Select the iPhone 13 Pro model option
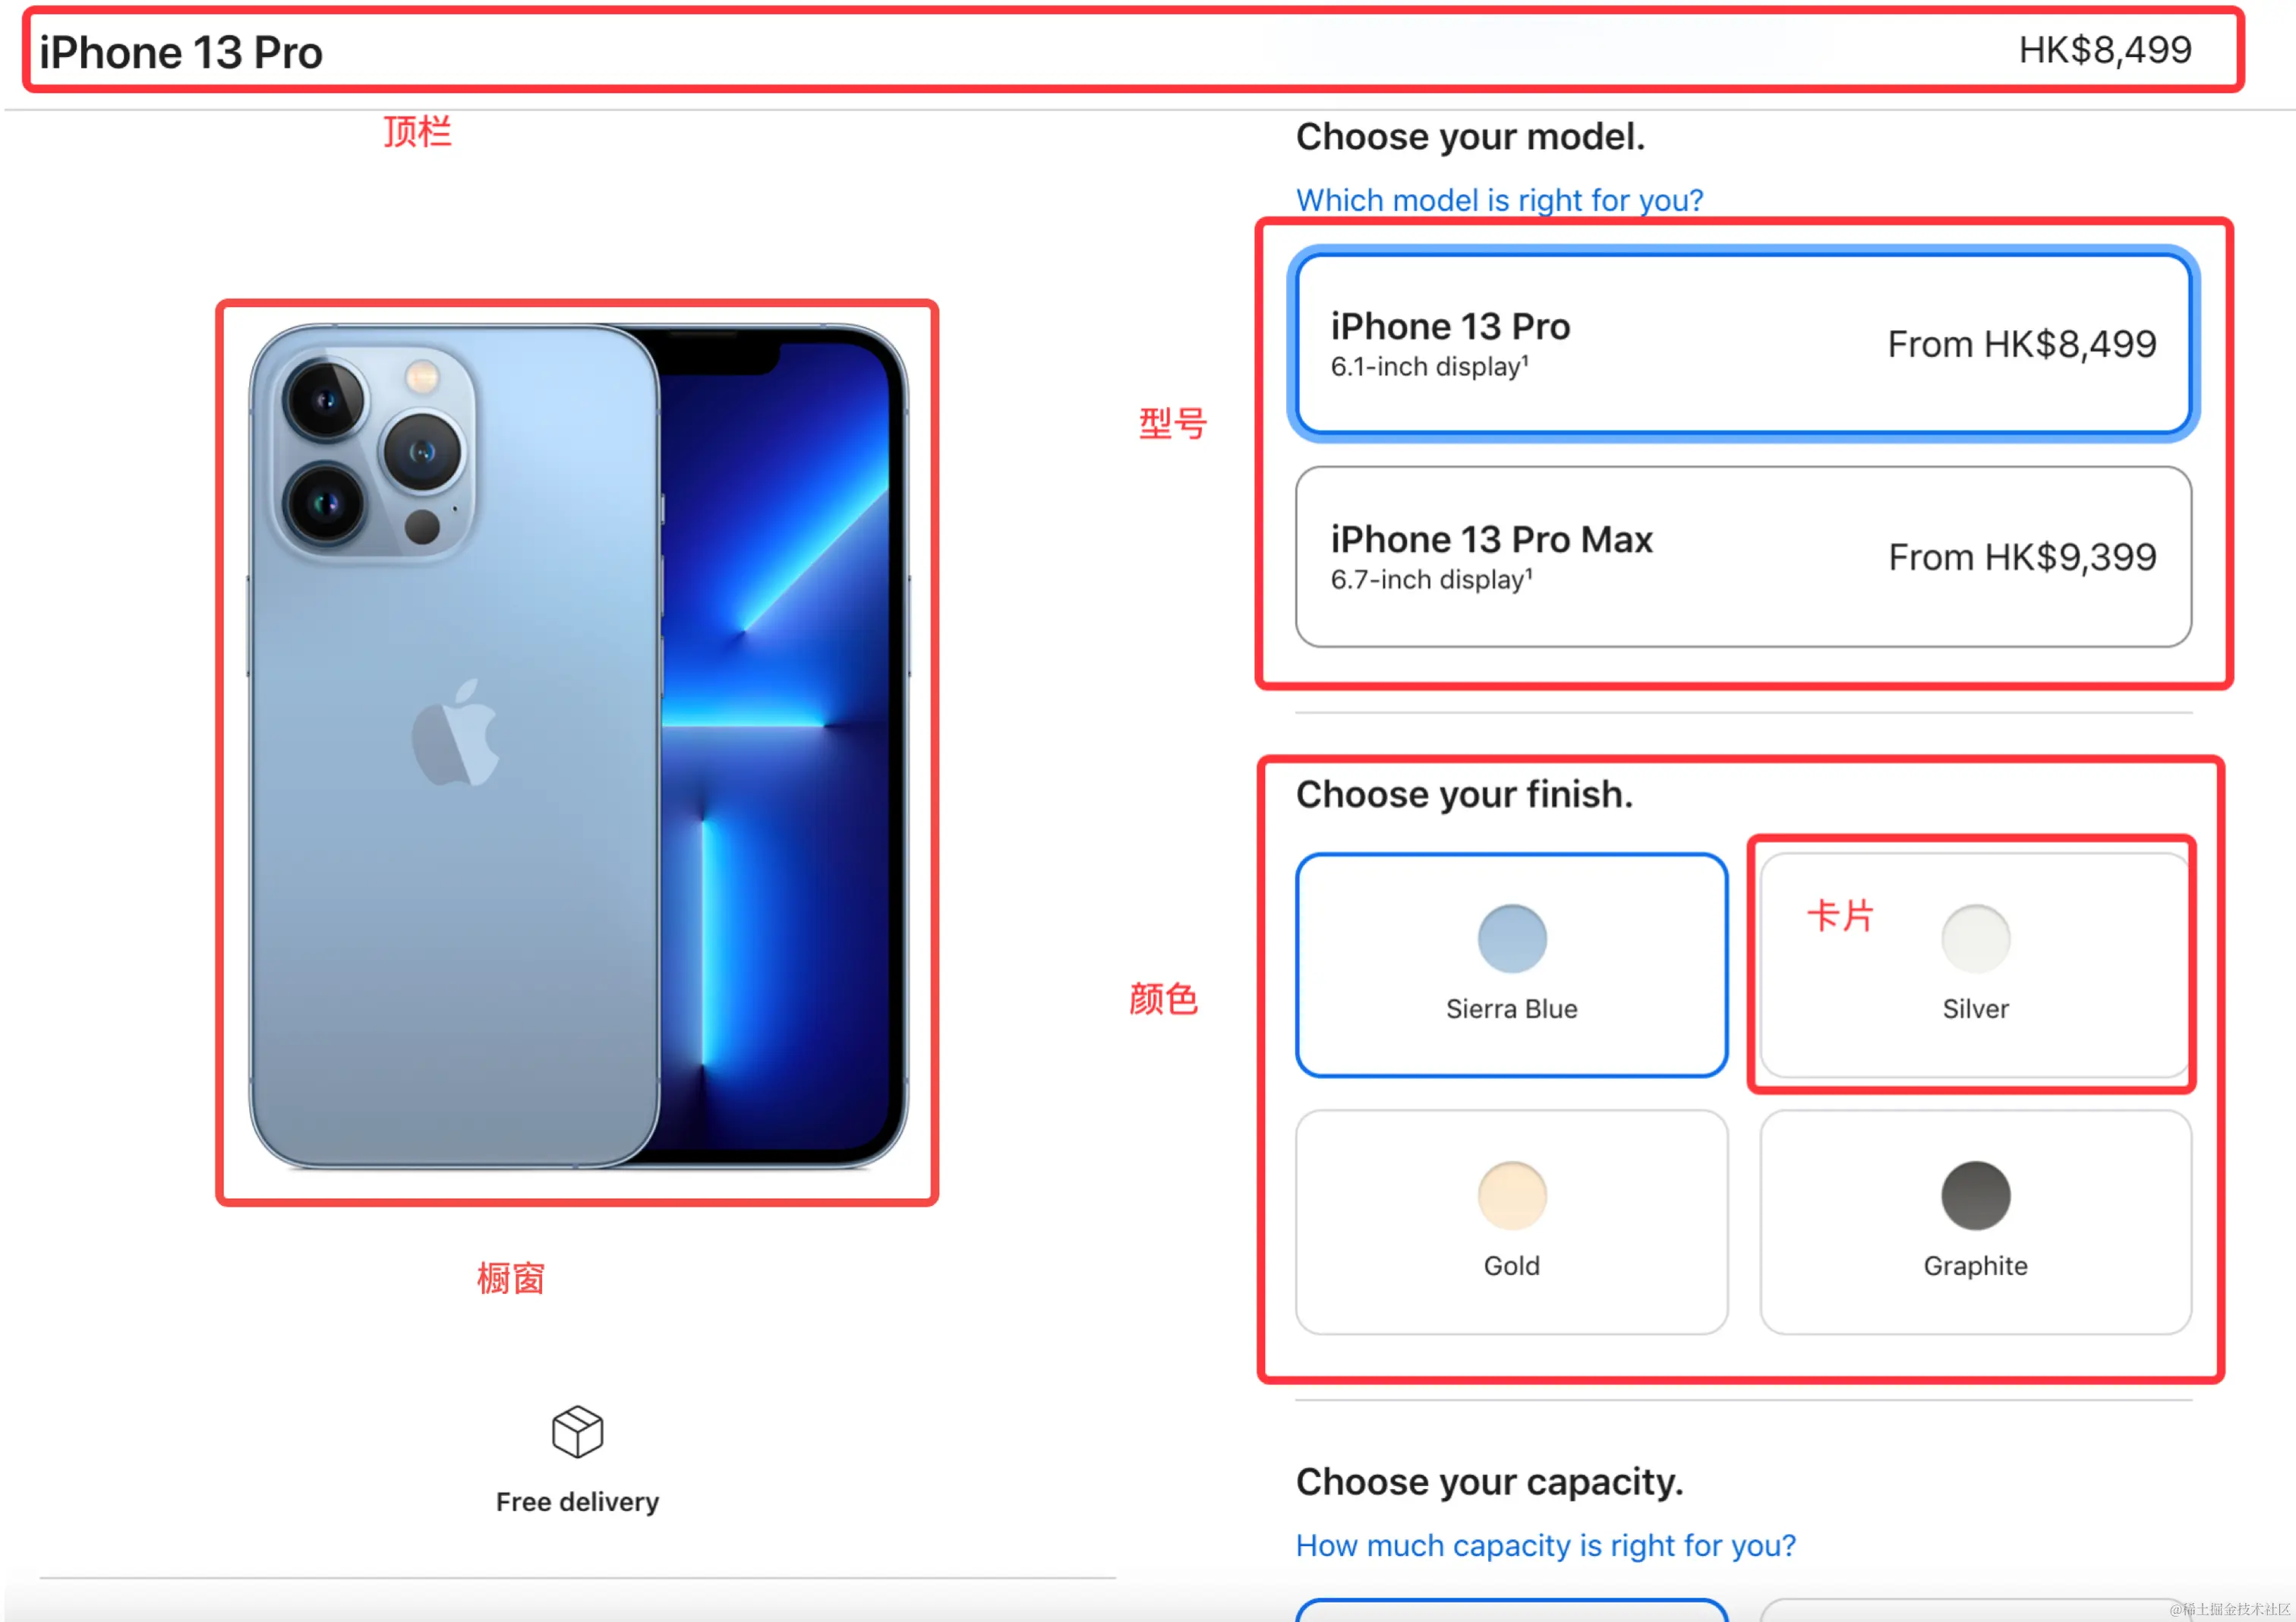 pyautogui.click(x=1743, y=344)
